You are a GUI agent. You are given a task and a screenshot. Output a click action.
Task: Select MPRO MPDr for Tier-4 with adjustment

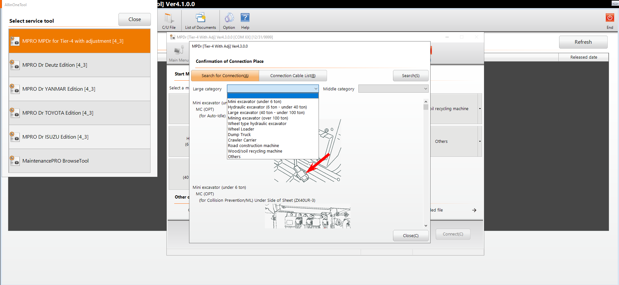click(80, 41)
